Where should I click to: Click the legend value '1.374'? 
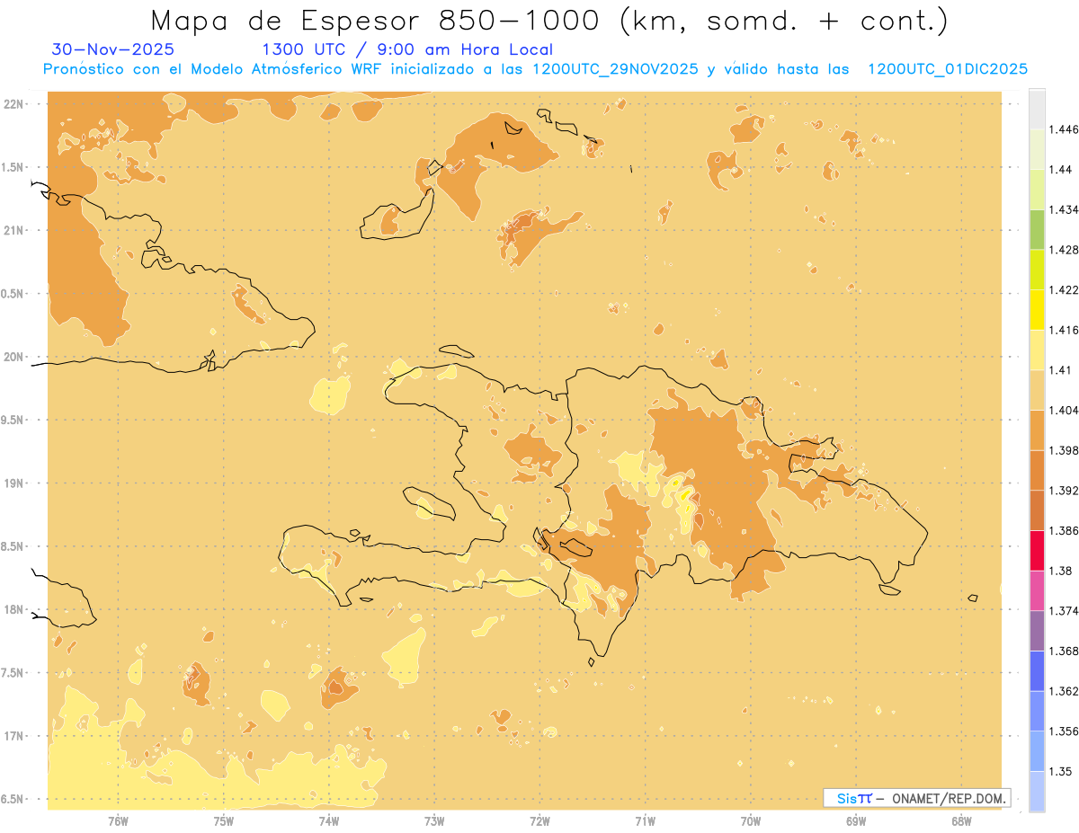point(1064,610)
